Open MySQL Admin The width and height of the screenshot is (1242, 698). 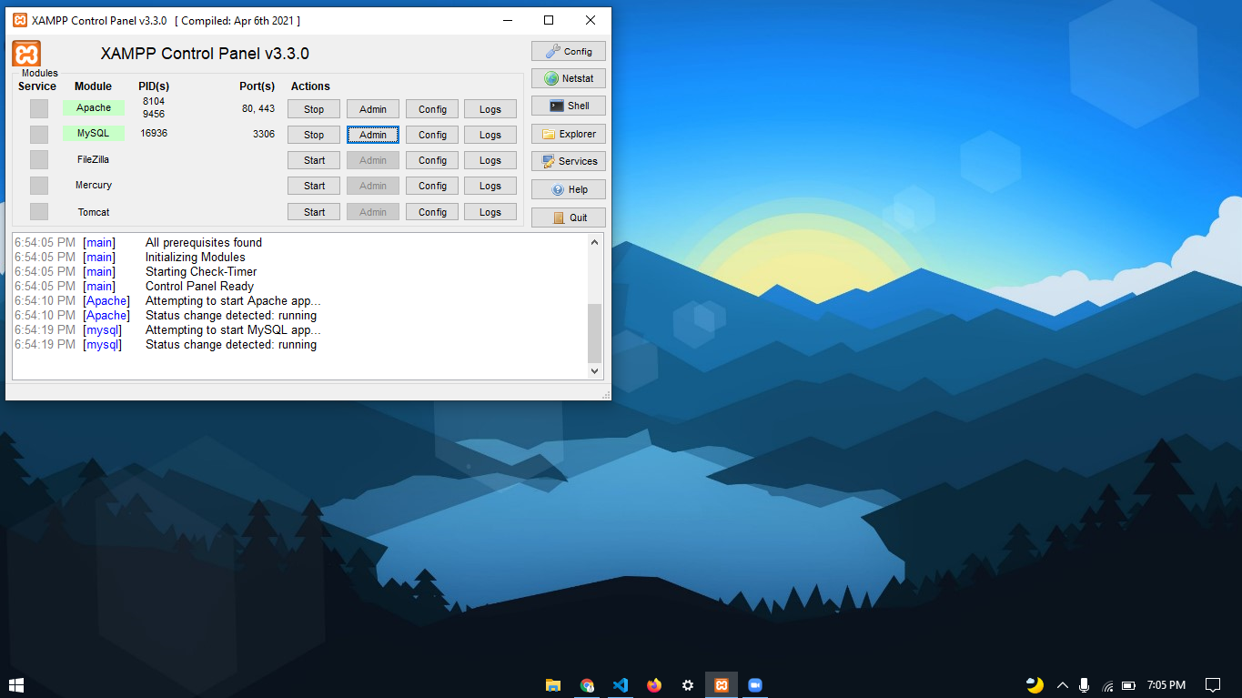click(x=373, y=135)
